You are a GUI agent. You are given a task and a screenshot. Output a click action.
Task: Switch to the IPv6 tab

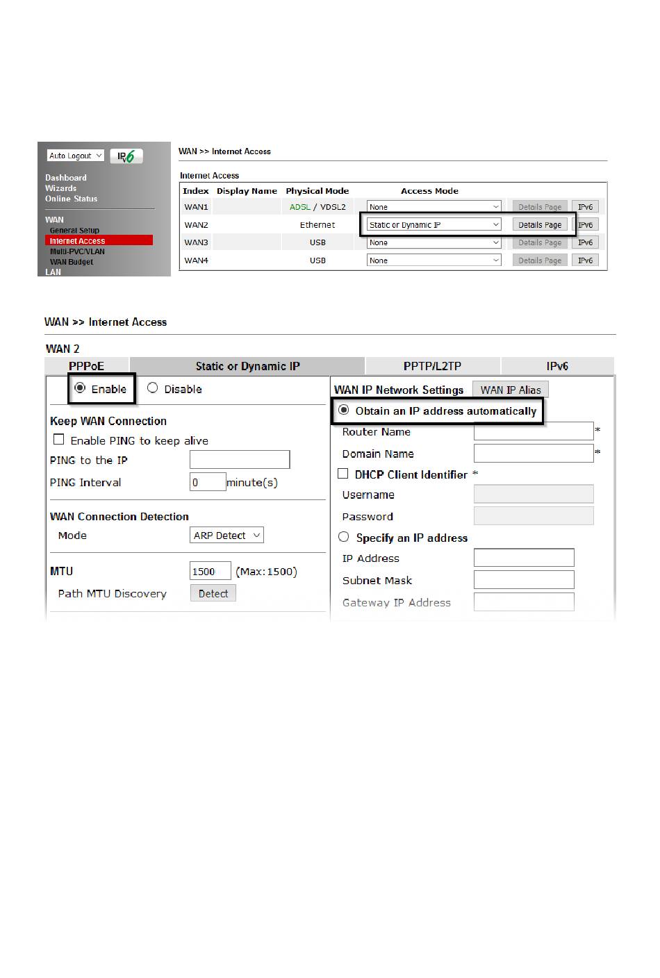click(x=557, y=366)
